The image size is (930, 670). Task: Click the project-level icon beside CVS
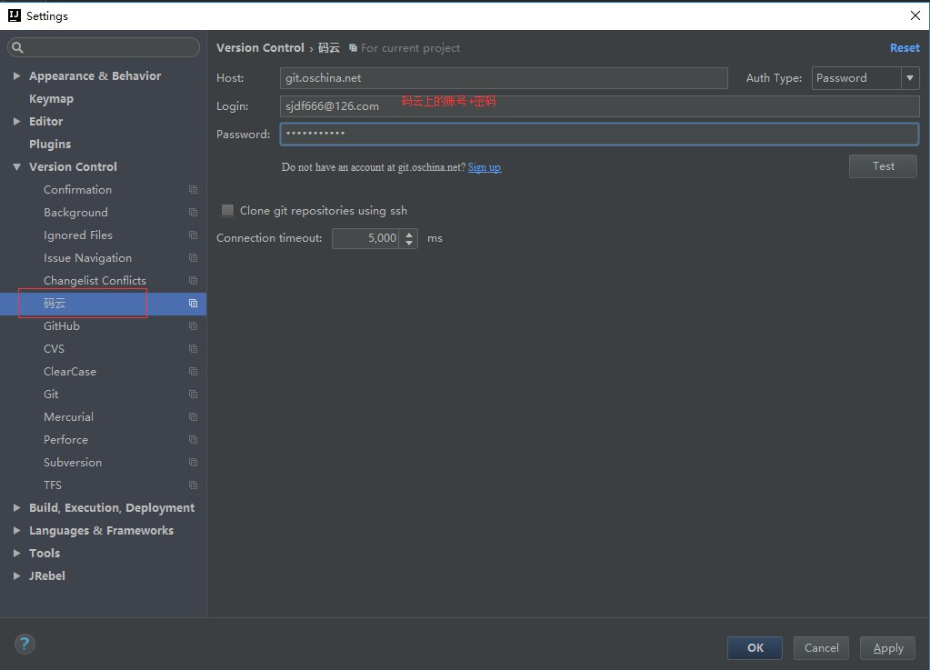point(193,349)
